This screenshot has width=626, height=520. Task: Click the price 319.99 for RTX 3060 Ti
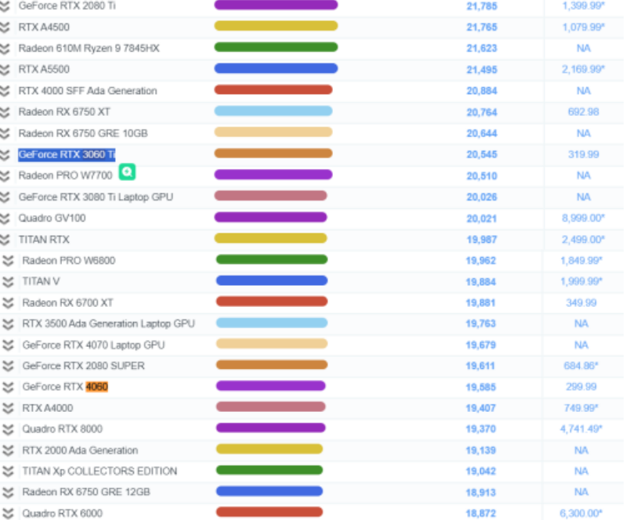tap(584, 154)
